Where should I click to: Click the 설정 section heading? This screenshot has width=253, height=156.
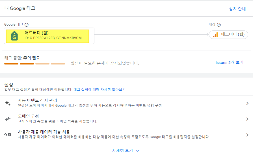click(9, 85)
